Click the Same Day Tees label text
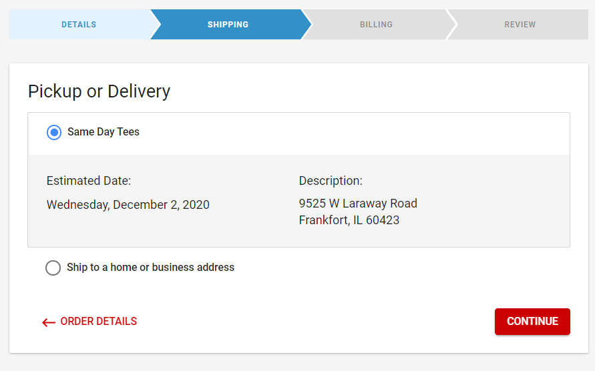The image size is (595, 371). [104, 132]
